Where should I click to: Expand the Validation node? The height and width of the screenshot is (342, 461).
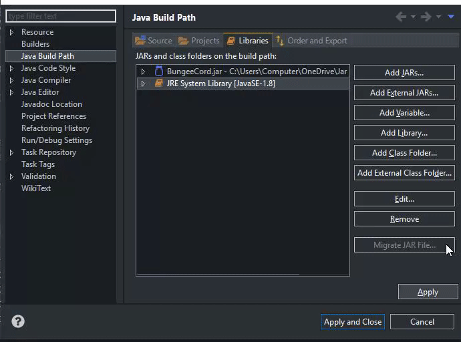coord(11,176)
